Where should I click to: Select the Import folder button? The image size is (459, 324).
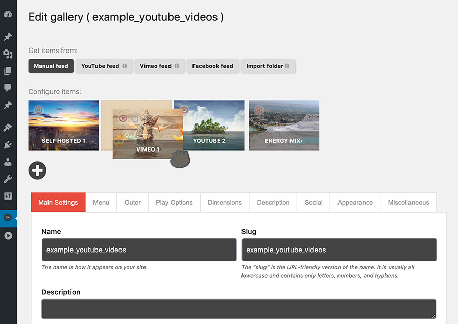(268, 66)
